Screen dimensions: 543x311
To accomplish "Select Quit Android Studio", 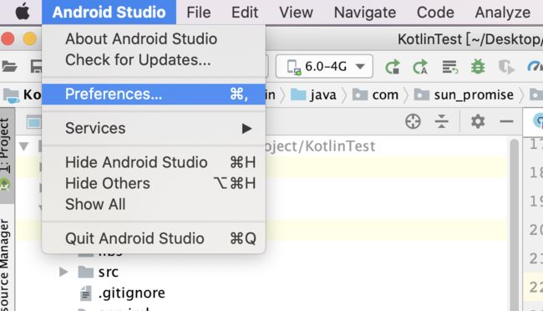I will pyautogui.click(x=154, y=238).
